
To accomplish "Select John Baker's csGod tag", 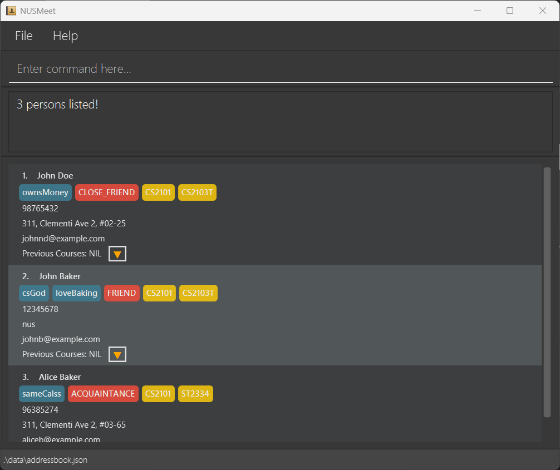I will (x=34, y=293).
